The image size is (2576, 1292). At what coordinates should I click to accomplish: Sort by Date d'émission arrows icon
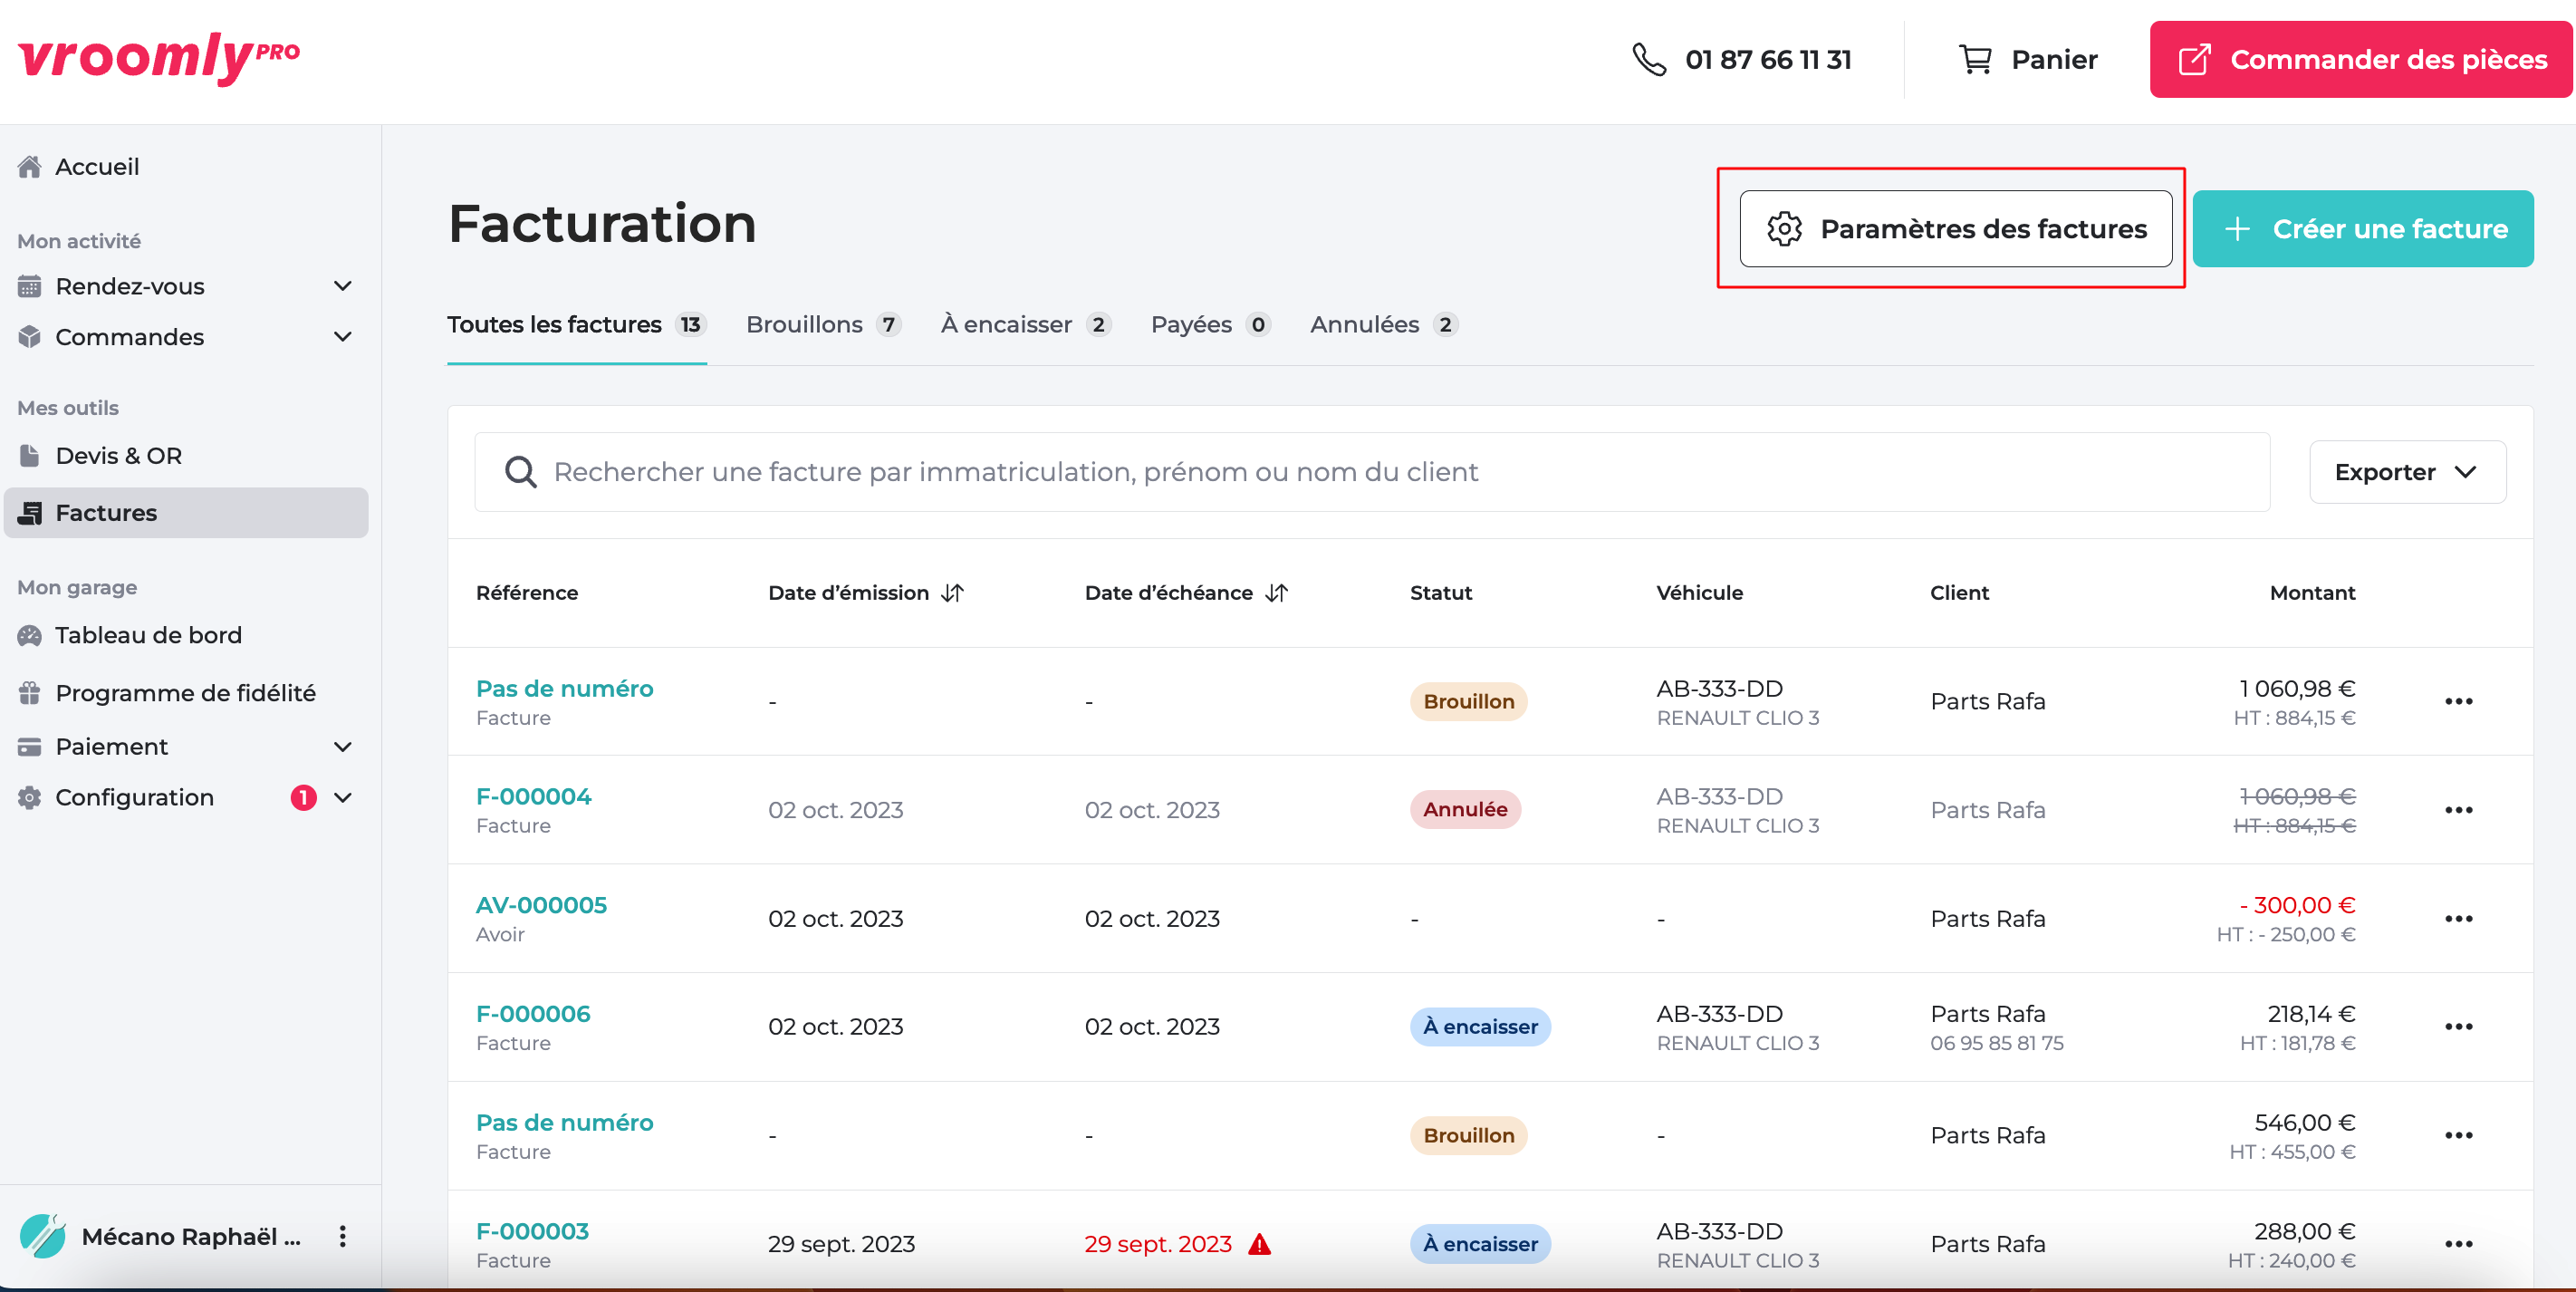pos(953,593)
